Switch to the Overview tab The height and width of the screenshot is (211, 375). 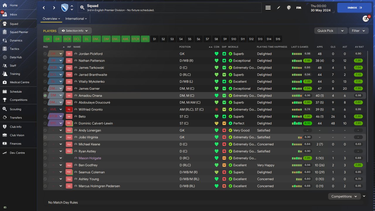click(x=51, y=19)
